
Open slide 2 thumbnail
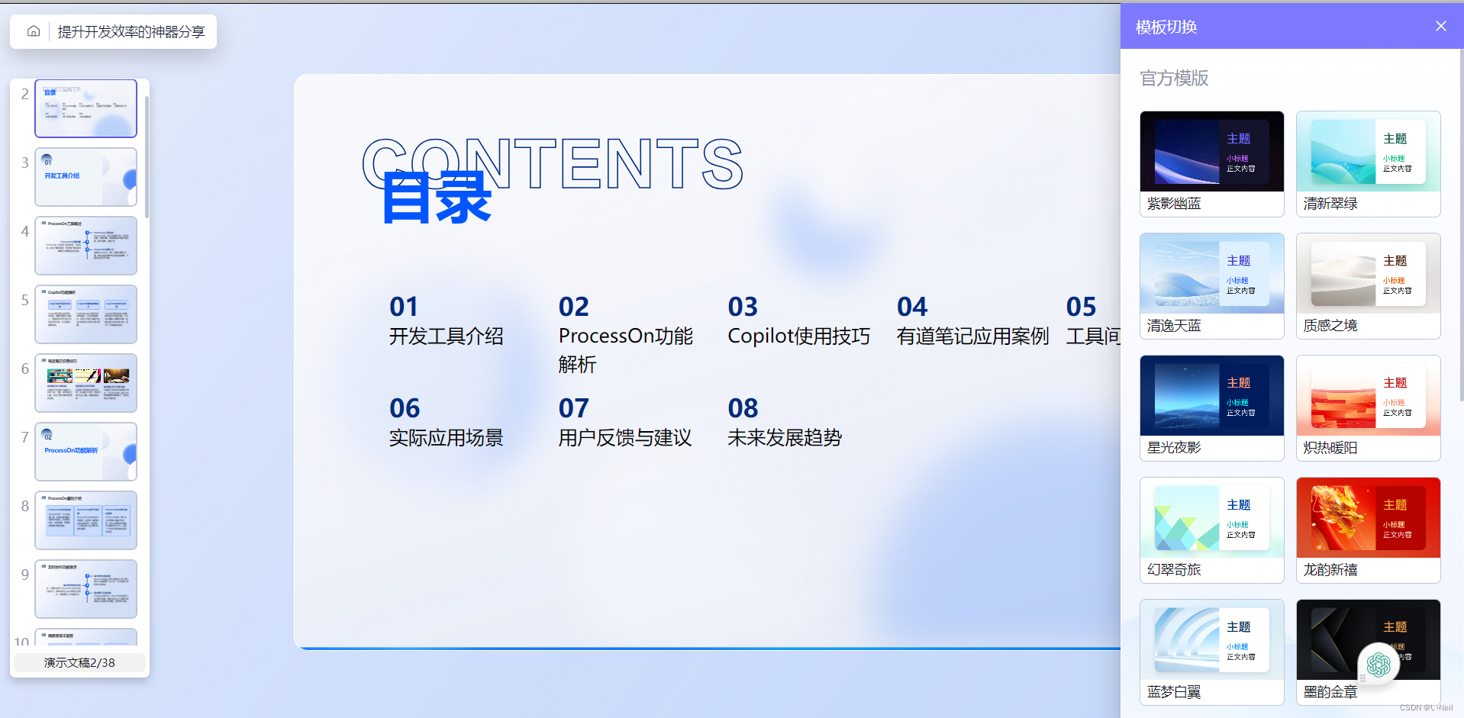coord(85,108)
